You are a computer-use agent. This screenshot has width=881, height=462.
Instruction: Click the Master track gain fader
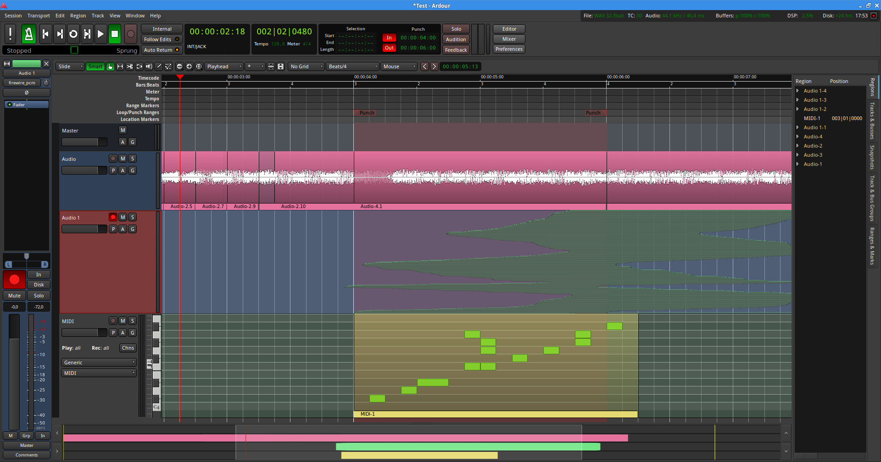(84, 142)
